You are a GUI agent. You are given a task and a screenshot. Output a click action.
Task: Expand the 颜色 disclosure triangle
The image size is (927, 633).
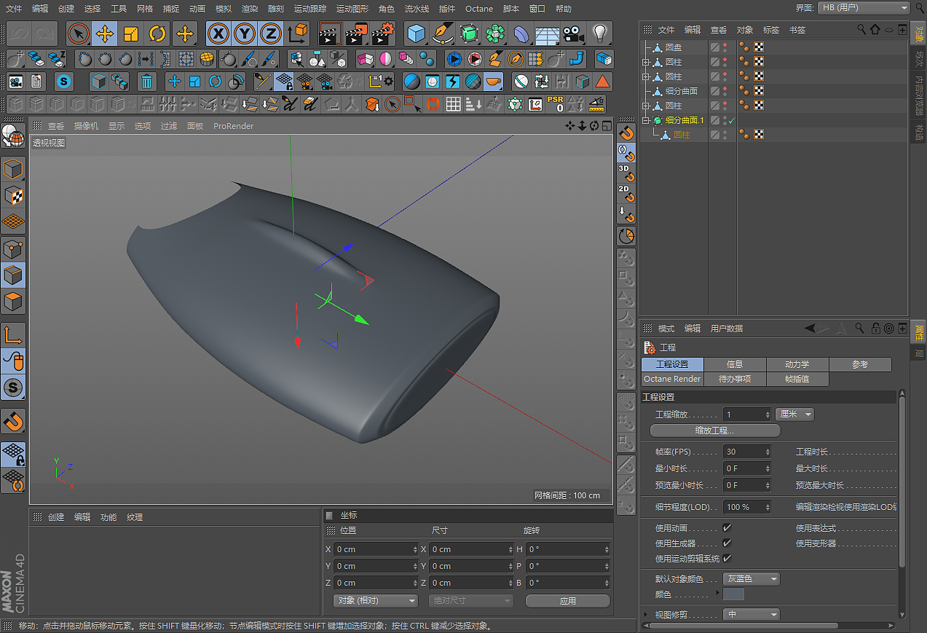(718, 594)
